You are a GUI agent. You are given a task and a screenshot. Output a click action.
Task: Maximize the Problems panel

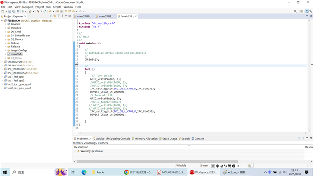pos(311,138)
